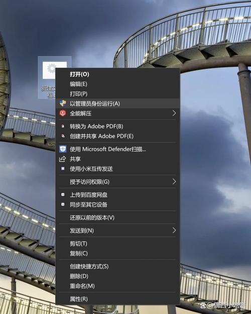Choose 删除(D) from the menu
This screenshot has width=251, height=314.
coord(117,276)
